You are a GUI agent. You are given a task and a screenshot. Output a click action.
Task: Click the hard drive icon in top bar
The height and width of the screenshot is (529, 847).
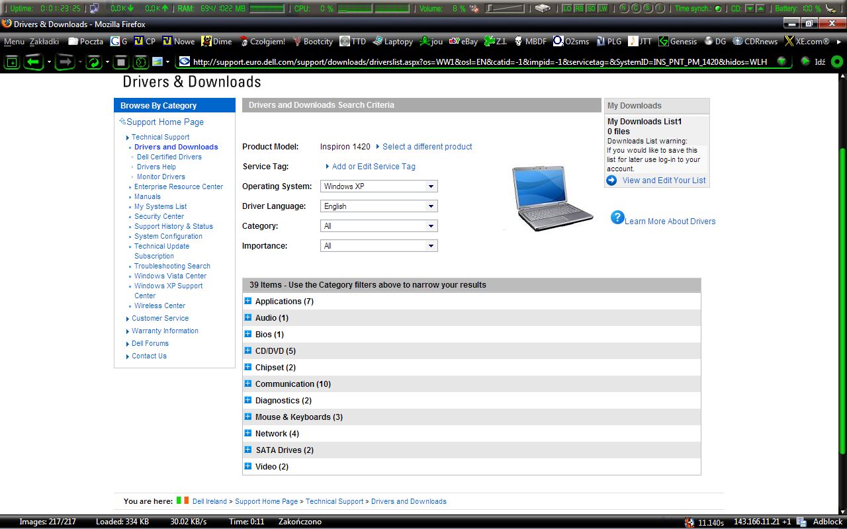click(543, 9)
